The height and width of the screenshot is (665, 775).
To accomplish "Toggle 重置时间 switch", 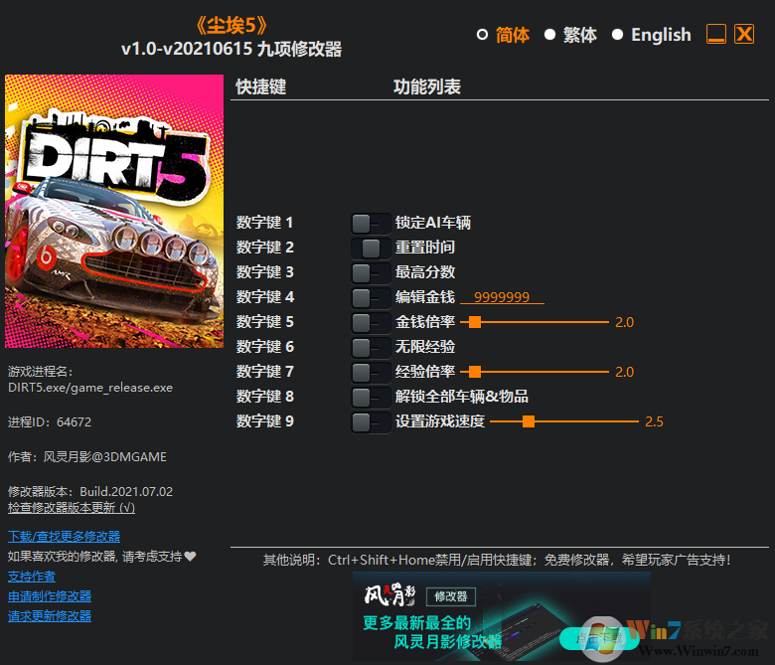I will coord(370,248).
